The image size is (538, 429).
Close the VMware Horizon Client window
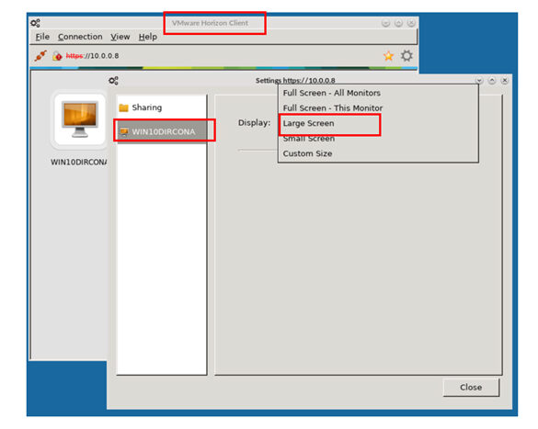coord(411,23)
